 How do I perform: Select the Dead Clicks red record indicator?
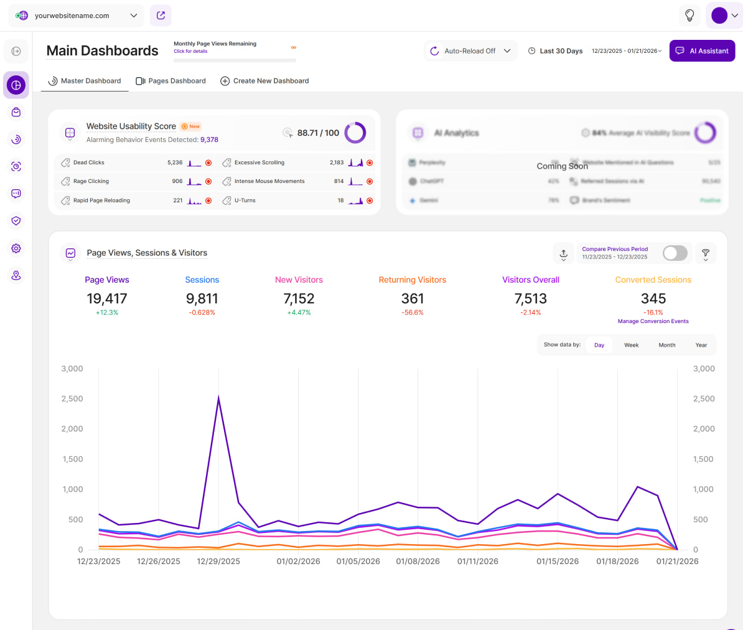pos(208,163)
